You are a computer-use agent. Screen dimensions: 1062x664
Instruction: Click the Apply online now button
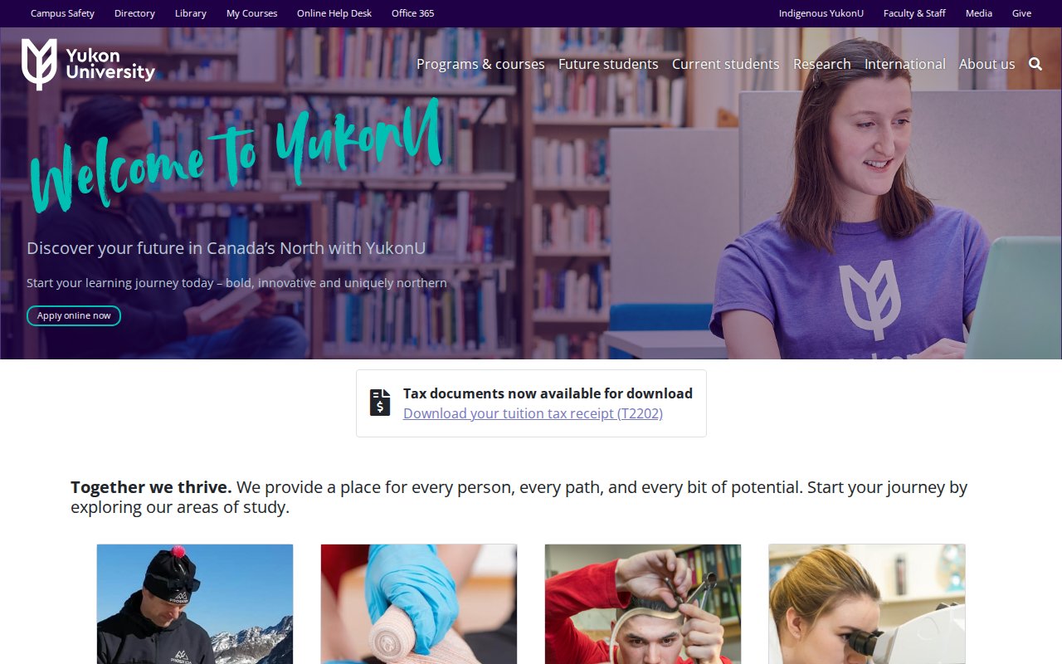(x=74, y=316)
